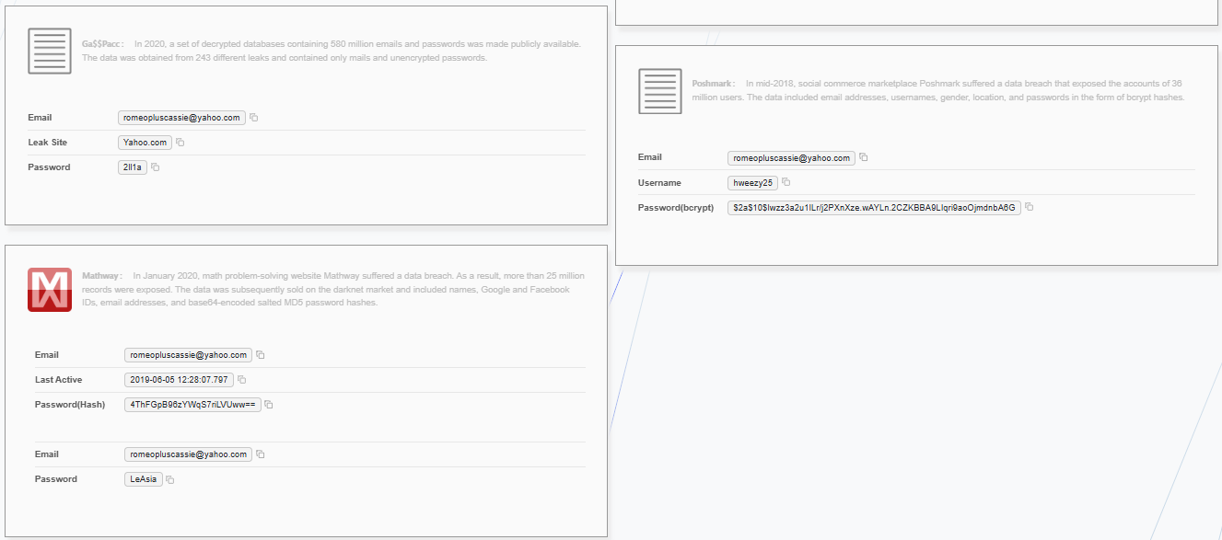Click the Last Active label
Screen dimensions: 1222x540
[58, 380]
